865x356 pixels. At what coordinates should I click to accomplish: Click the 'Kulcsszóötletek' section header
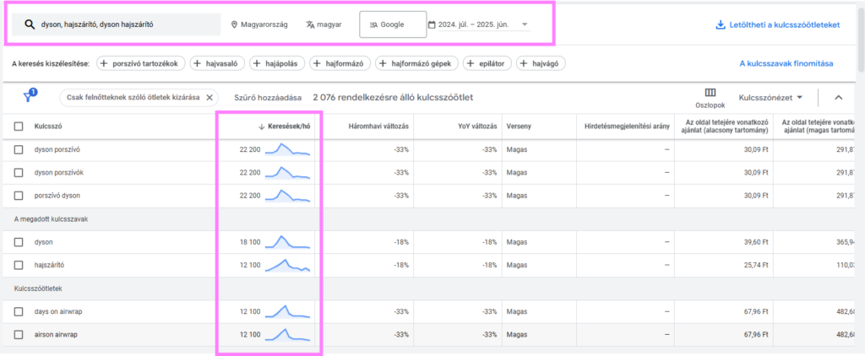39,289
